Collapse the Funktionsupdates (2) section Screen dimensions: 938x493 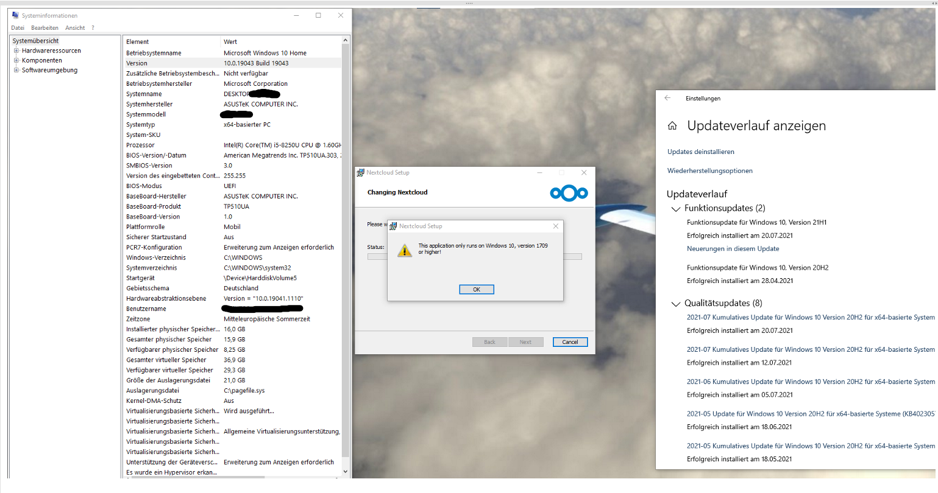pos(675,209)
